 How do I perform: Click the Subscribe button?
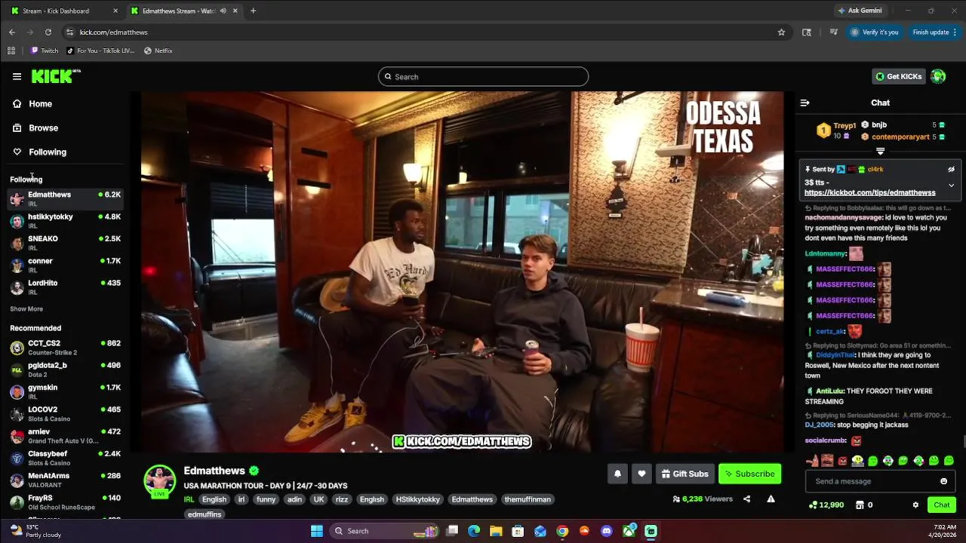click(x=750, y=474)
